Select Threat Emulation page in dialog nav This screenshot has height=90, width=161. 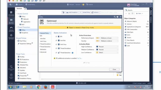pos(45,44)
